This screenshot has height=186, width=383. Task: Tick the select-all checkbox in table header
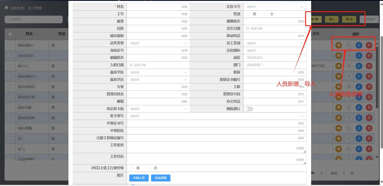point(10,34)
